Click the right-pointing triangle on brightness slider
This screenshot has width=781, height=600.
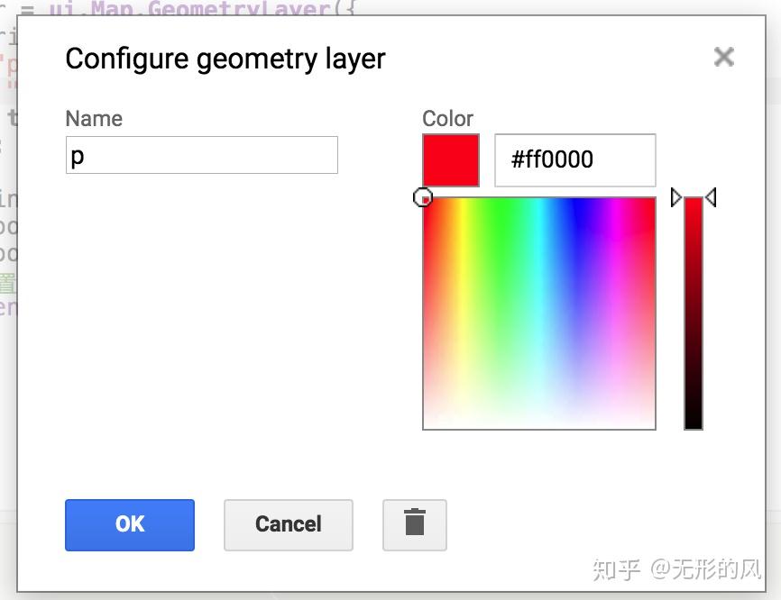(x=676, y=197)
